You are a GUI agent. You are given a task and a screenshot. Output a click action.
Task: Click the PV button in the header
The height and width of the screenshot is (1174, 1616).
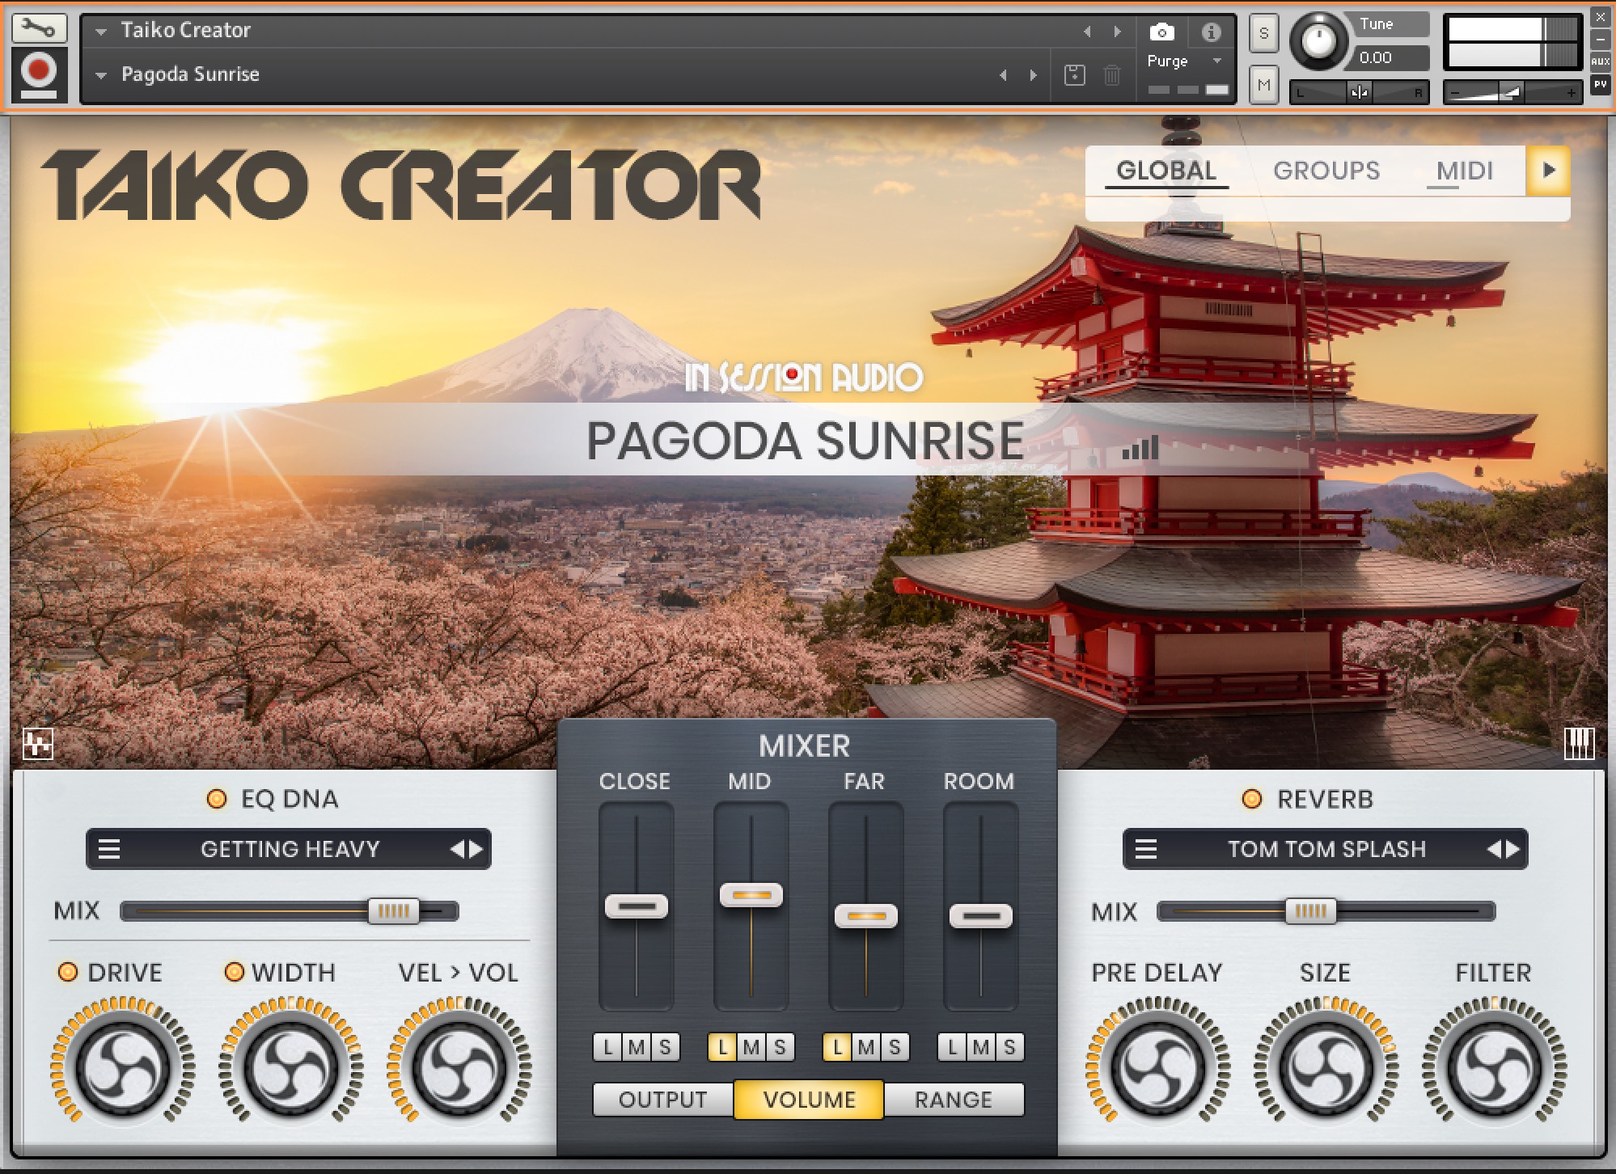tap(1601, 84)
